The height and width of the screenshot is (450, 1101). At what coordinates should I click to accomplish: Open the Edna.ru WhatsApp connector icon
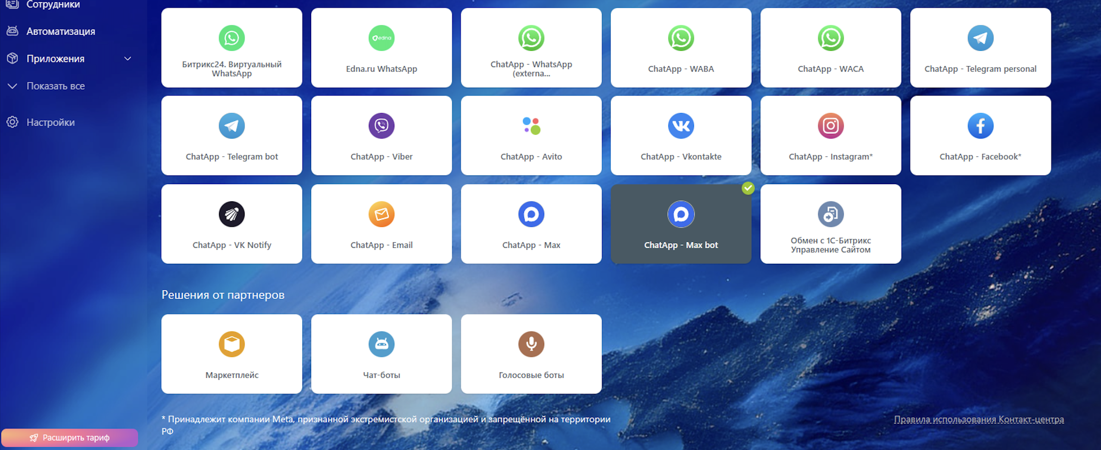[x=381, y=38]
